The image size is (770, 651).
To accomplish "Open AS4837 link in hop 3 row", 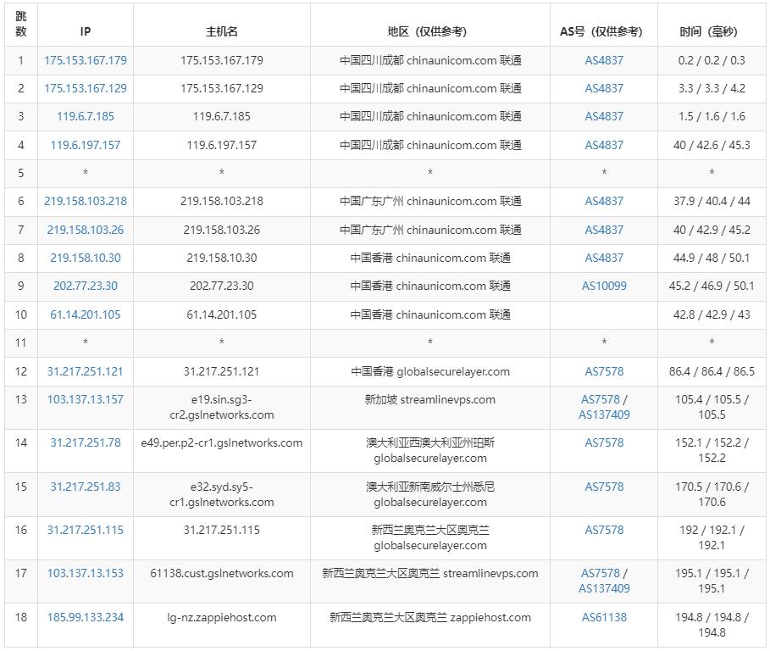I will point(604,116).
